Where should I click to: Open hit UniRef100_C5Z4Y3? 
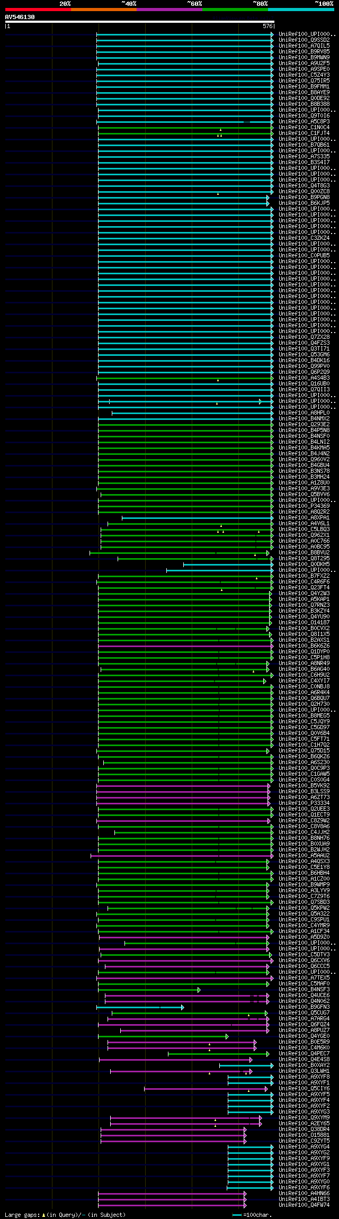point(304,75)
